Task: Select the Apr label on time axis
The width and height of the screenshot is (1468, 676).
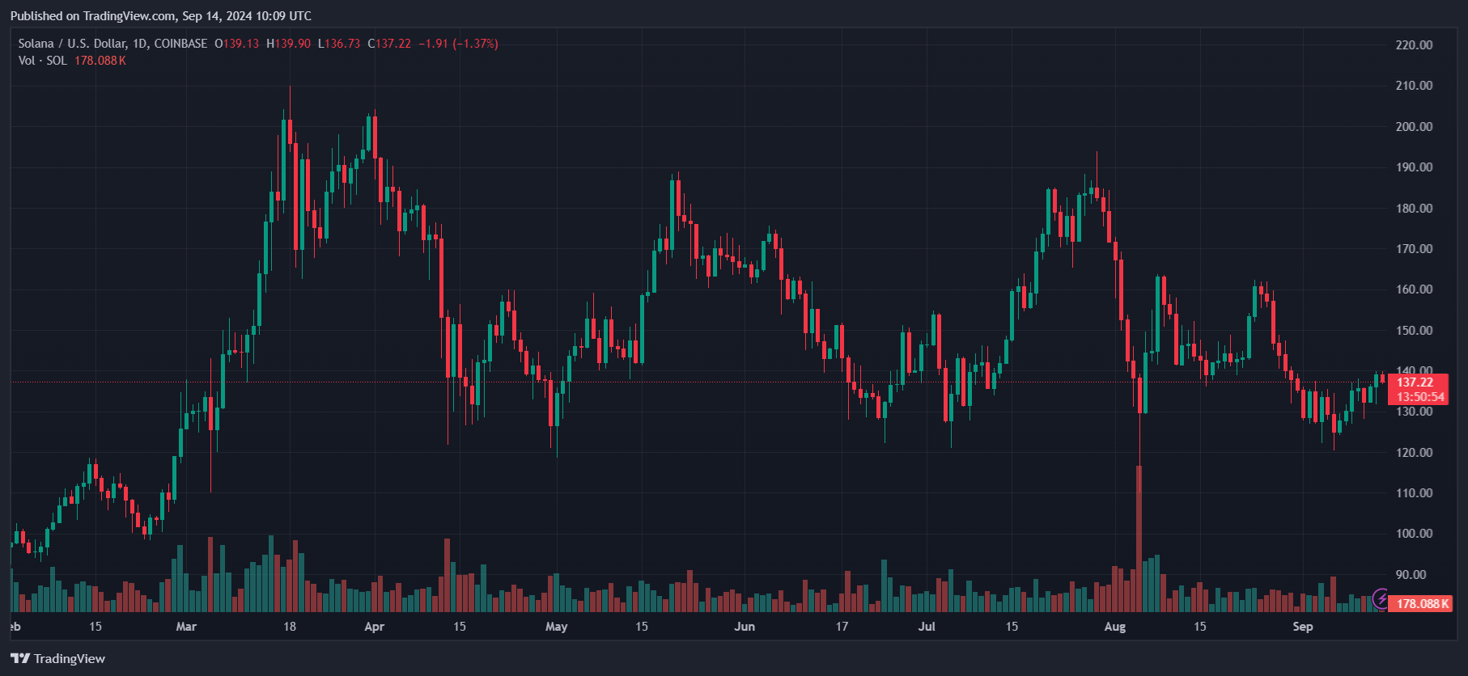Action: click(374, 627)
